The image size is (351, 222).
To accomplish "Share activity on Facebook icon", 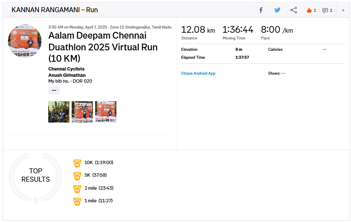I will (x=261, y=10).
